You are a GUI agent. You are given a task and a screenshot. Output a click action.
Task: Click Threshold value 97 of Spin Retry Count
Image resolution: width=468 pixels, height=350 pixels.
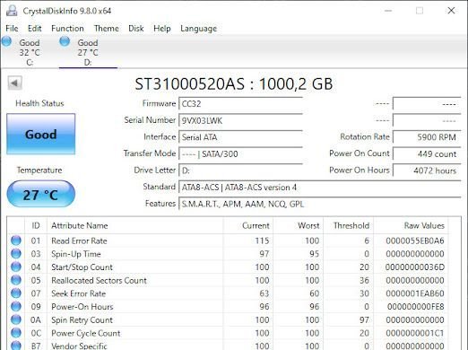coord(364,319)
